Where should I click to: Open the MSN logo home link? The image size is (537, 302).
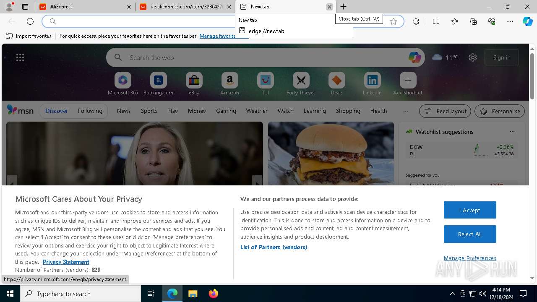coord(20,110)
